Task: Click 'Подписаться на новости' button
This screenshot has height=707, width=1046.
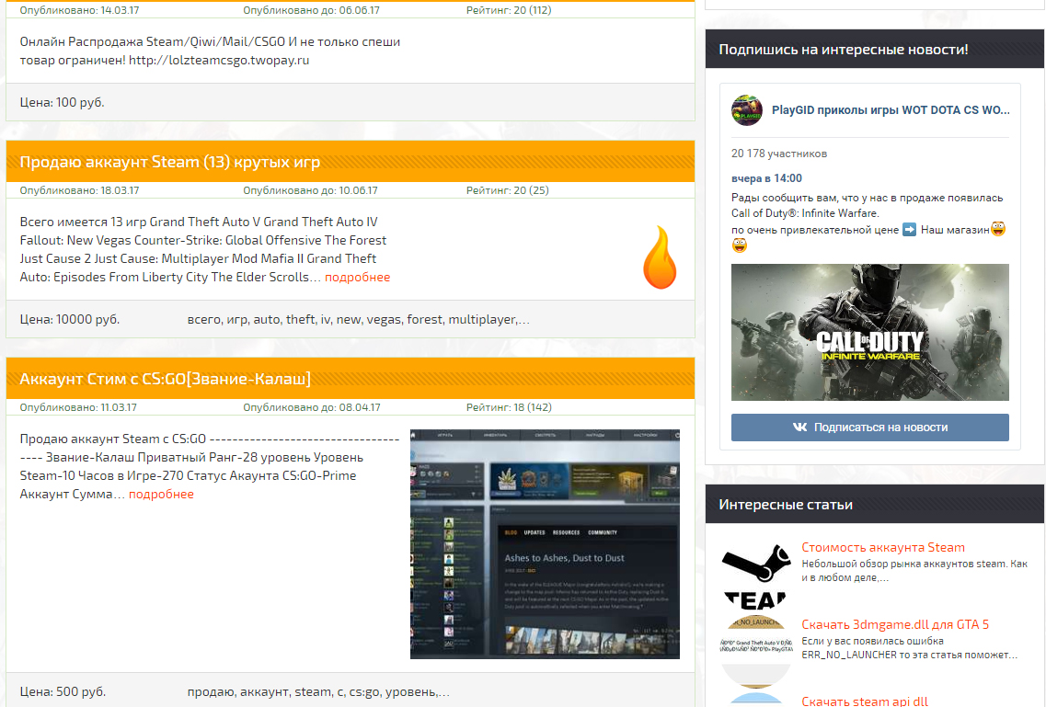Action: (x=870, y=428)
